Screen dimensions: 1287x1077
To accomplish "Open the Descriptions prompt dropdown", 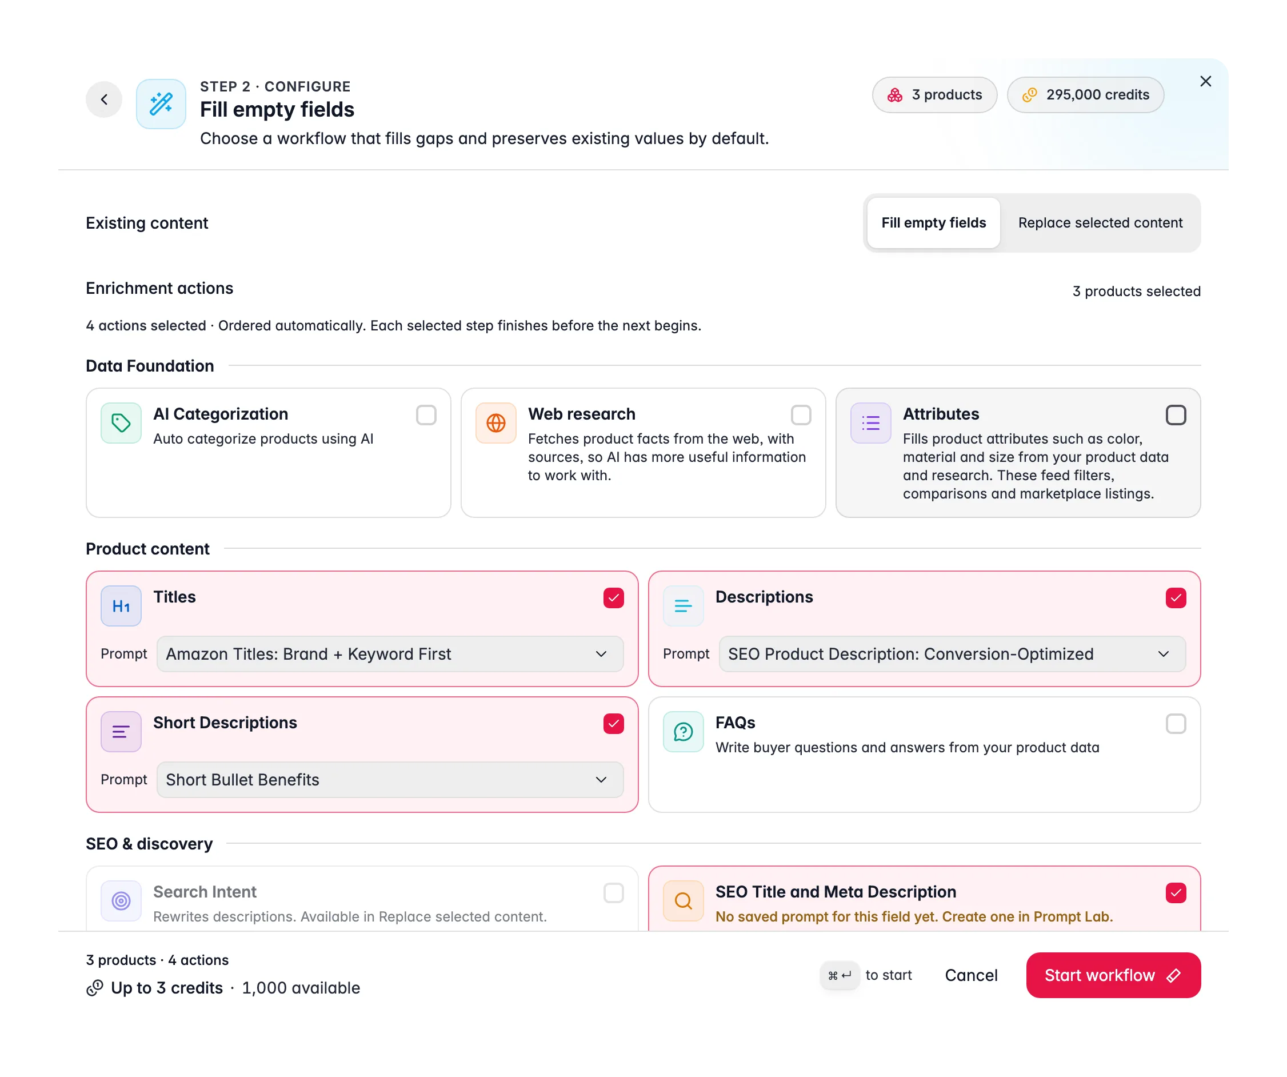I will pyautogui.click(x=952, y=654).
